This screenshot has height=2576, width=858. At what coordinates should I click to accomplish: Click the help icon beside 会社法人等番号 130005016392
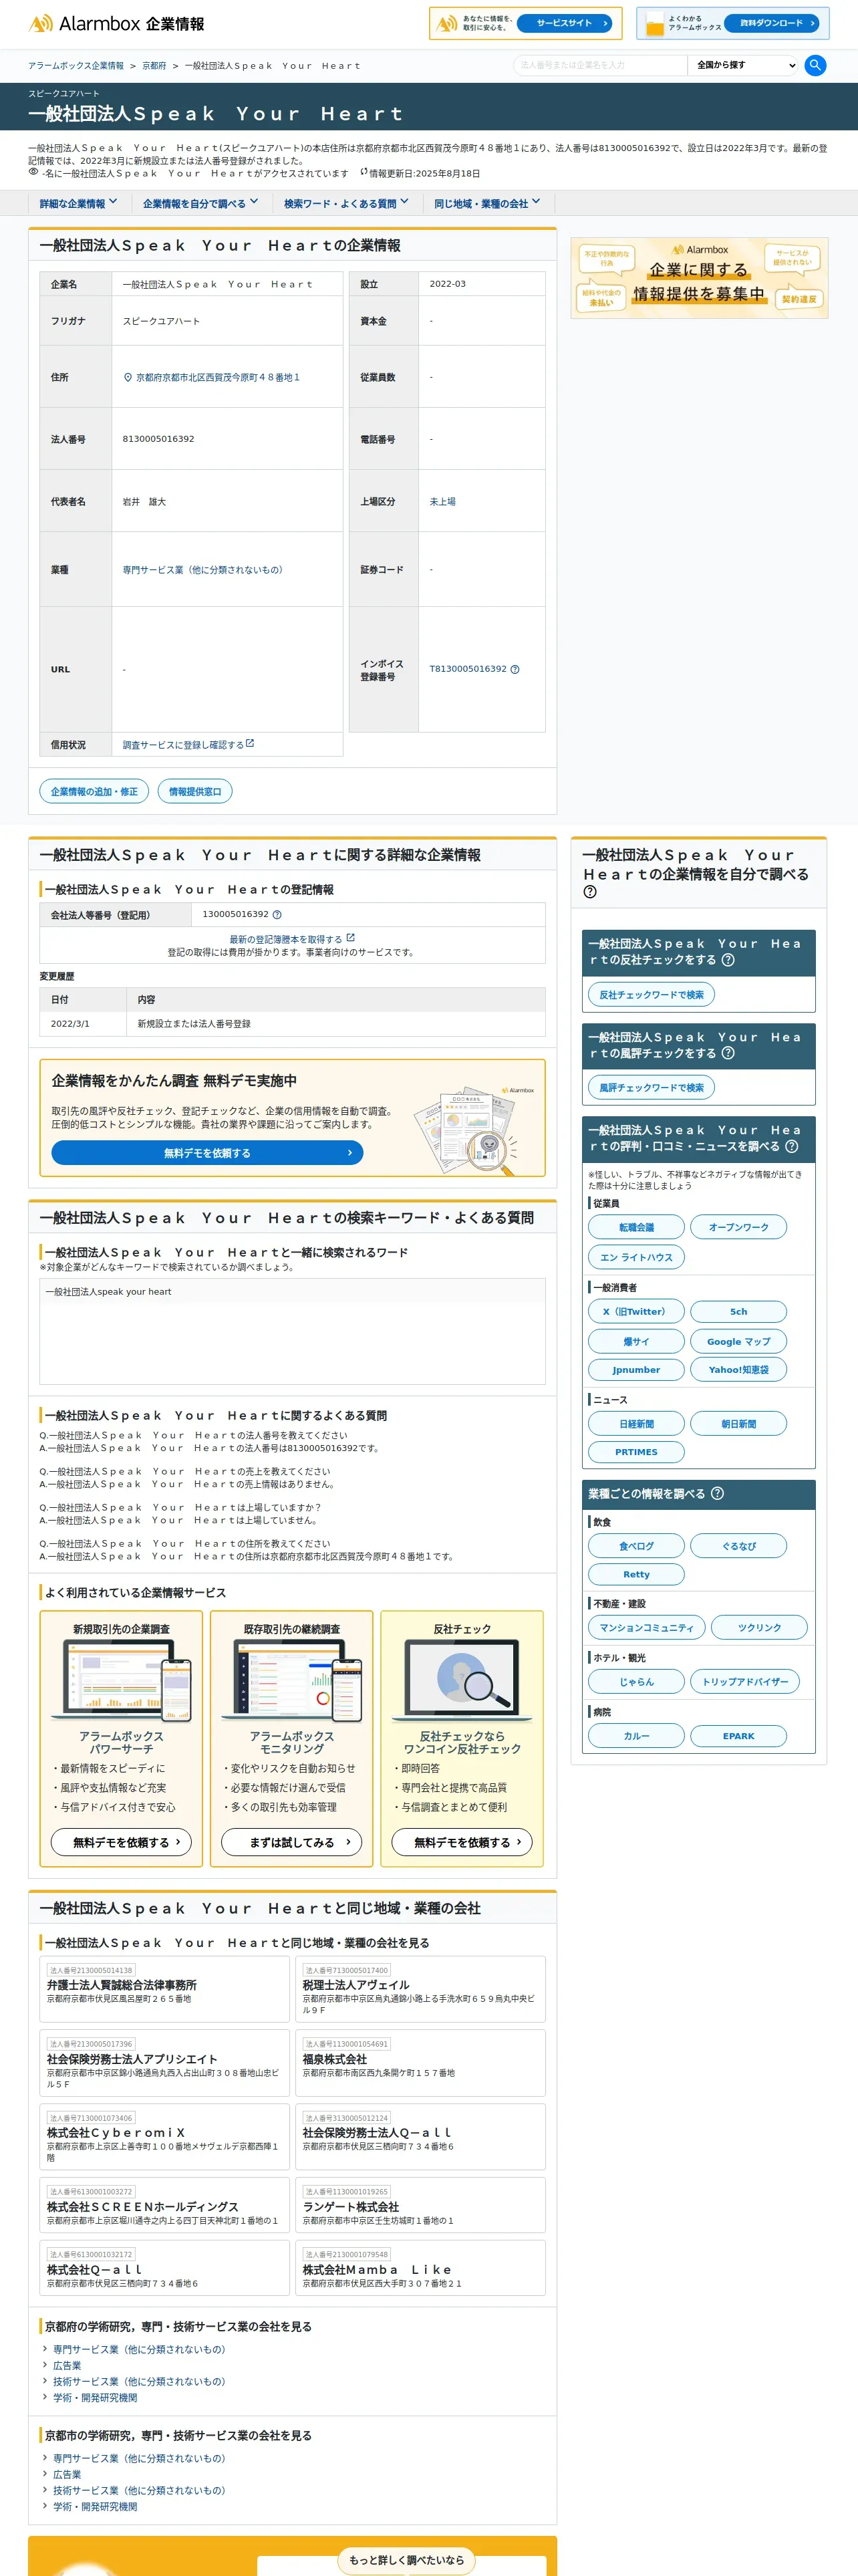277,915
